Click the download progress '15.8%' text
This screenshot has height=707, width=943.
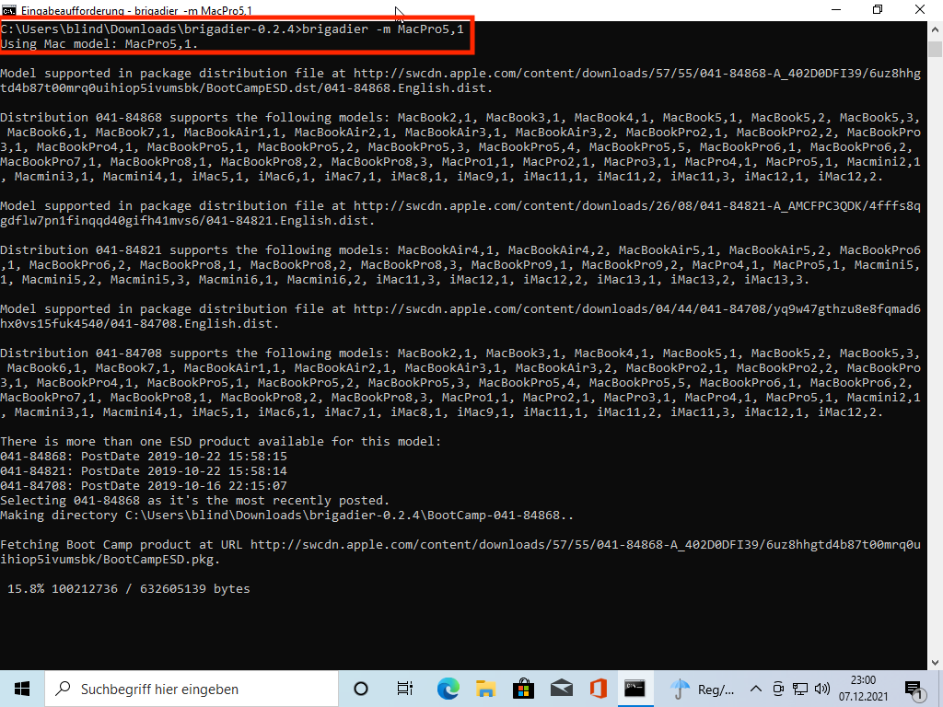[26, 588]
